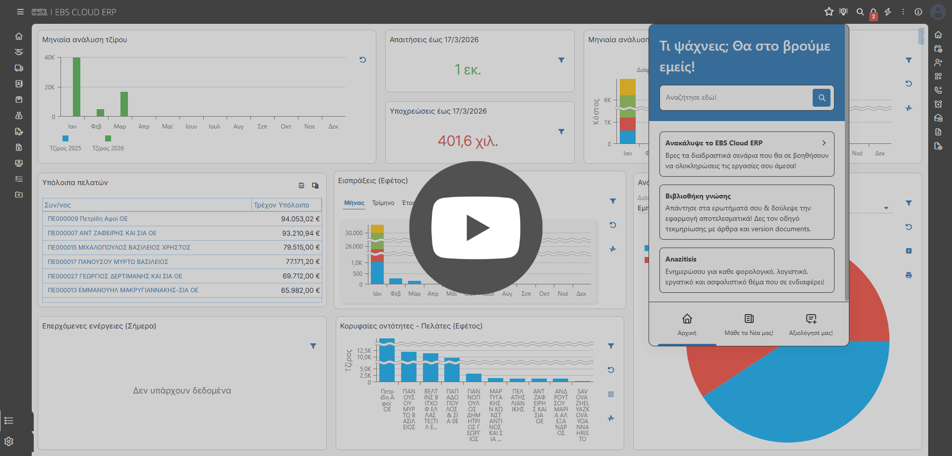Click the print icon beside the pie chart
The image size is (952, 456).
[909, 275]
